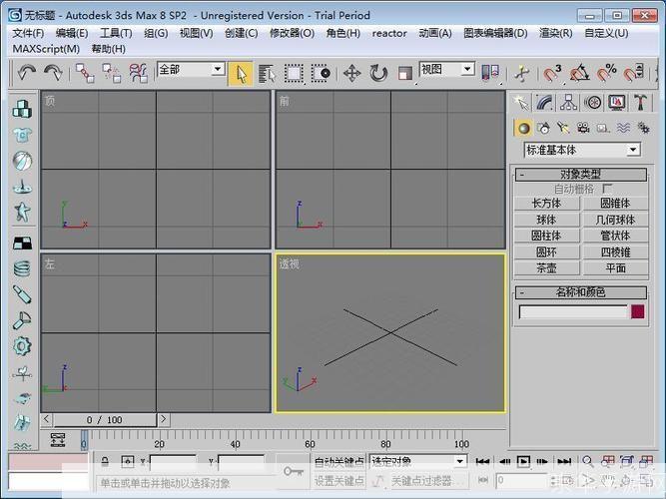The height and width of the screenshot is (499, 666).
Task: Enable the 自动栅格 checkbox
Action: [607, 189]
